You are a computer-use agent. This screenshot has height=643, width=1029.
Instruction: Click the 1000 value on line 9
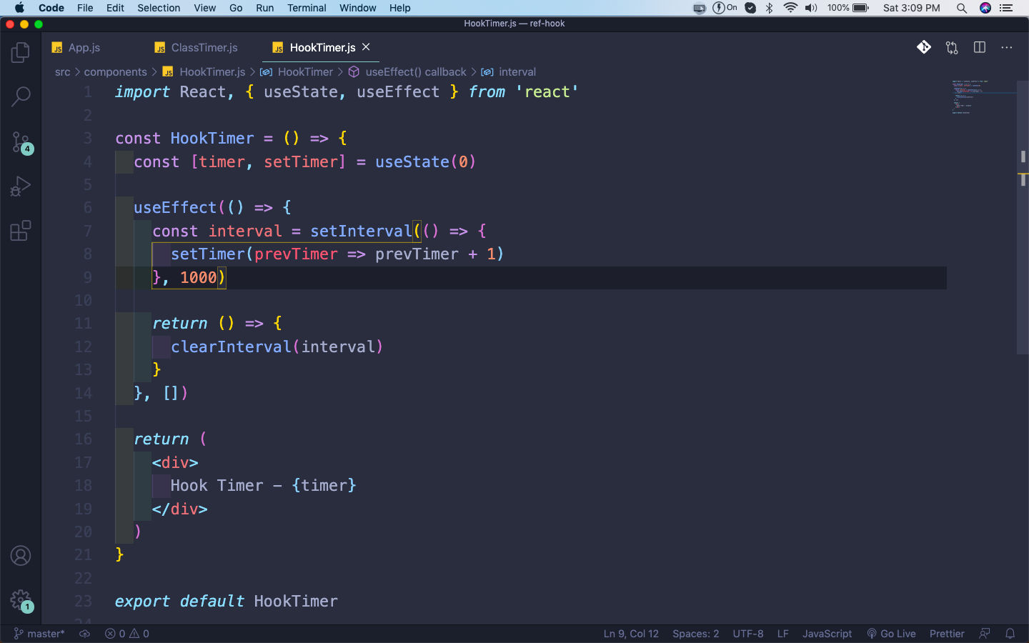[x=198, y=278]
